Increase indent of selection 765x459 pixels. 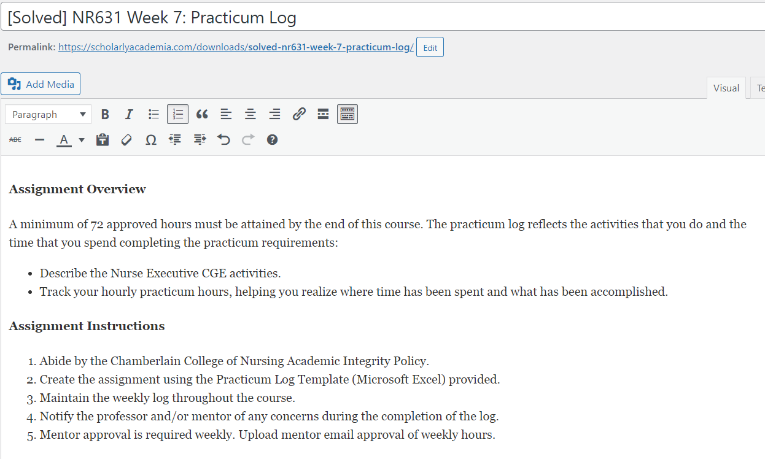[x=200, y=140]
